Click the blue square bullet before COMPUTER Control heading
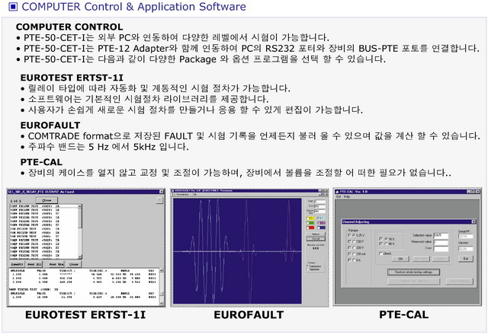 click(x=13, y=7)
